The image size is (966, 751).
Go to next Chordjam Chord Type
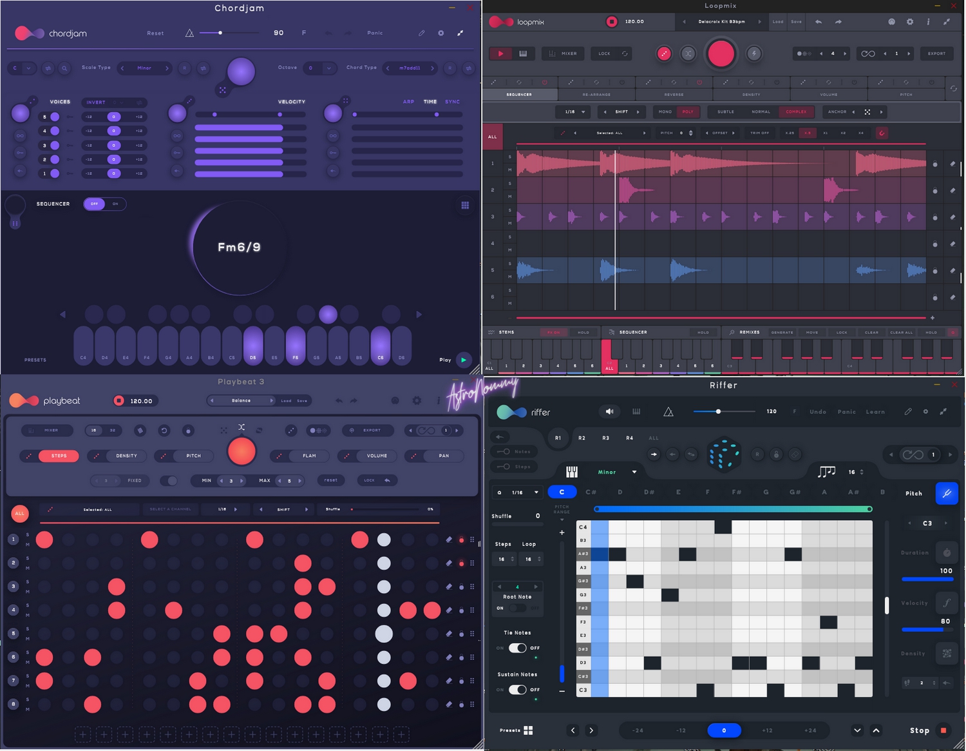432,68
